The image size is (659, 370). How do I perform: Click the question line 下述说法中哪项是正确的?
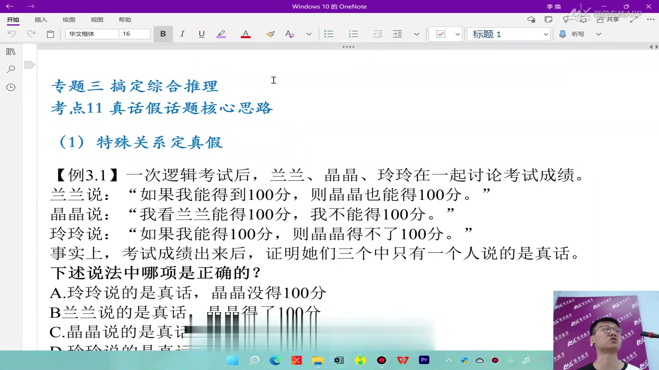(155, 273)
